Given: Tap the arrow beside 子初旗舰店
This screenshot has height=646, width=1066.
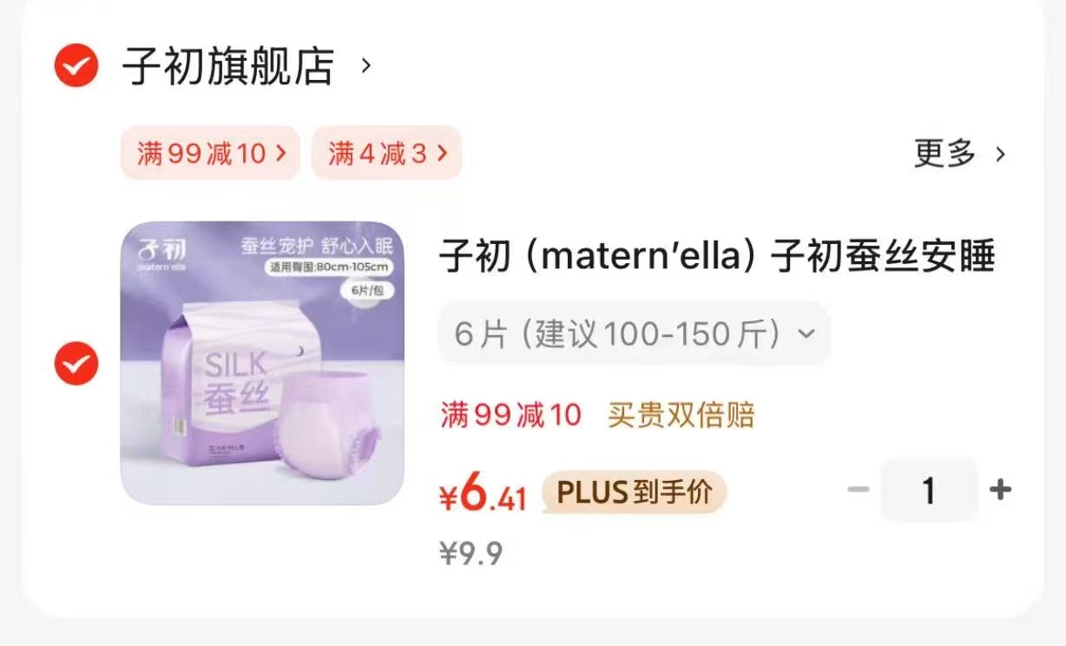Looking at the screenshot, I should coord(366,65).
